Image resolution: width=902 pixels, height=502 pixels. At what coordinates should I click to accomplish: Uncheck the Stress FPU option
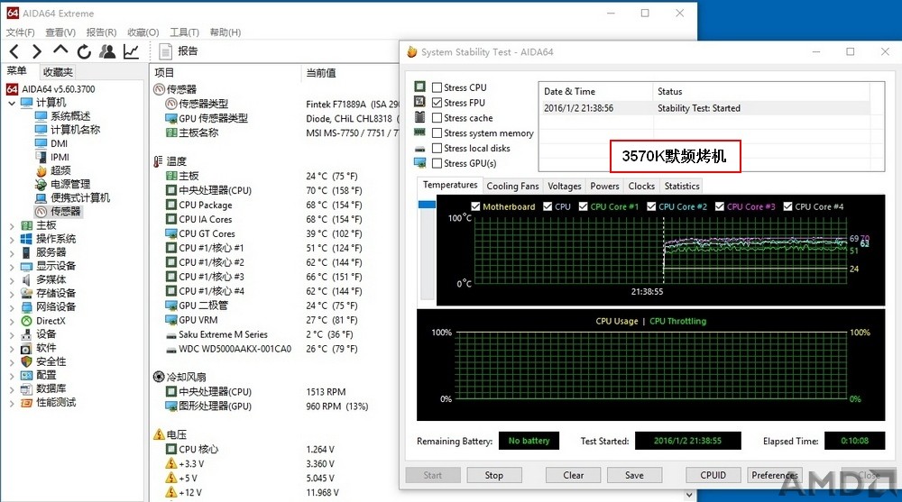click(x=437, y=103)
